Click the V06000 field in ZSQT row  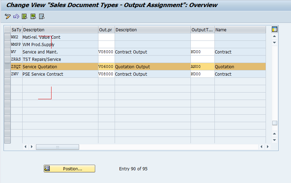tap(106, 67)
